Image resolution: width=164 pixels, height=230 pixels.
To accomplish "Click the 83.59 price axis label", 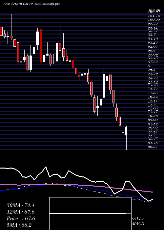I will pos(153,73).
